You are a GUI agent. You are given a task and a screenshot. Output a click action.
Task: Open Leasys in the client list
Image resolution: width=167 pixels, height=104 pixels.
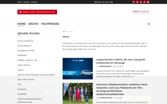coord(20,70)
